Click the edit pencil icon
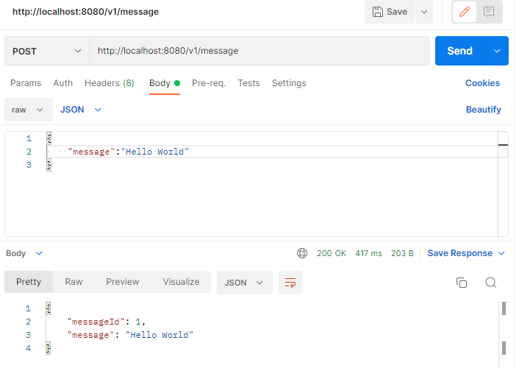Screen dimensions: 519x368 click(x=465, y=12)
